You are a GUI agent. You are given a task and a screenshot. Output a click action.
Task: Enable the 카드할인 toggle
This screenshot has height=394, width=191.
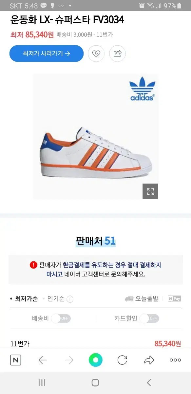click(149, 318)
